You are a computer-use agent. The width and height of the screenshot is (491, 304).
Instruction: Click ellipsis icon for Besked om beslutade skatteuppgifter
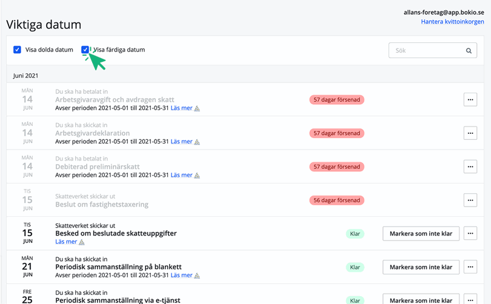(470, 233)
